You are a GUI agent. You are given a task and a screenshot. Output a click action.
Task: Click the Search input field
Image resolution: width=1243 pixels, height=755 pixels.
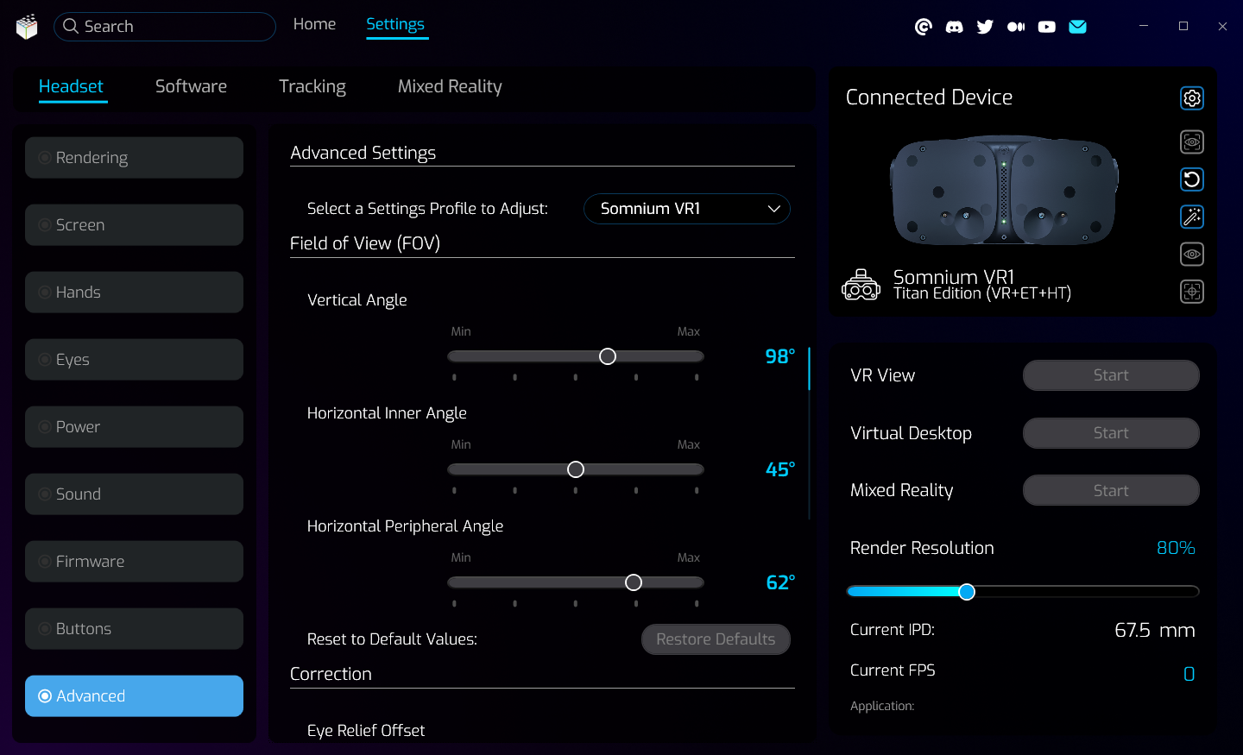(165, 27)
